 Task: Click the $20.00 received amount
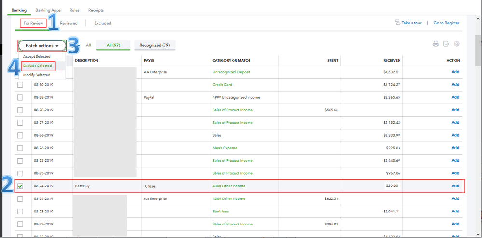(x=392, y=186)
